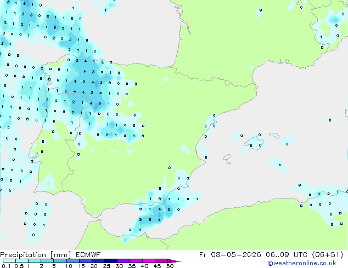
Task: Click the date '08-05-2026' text
Action: [236, 255]
